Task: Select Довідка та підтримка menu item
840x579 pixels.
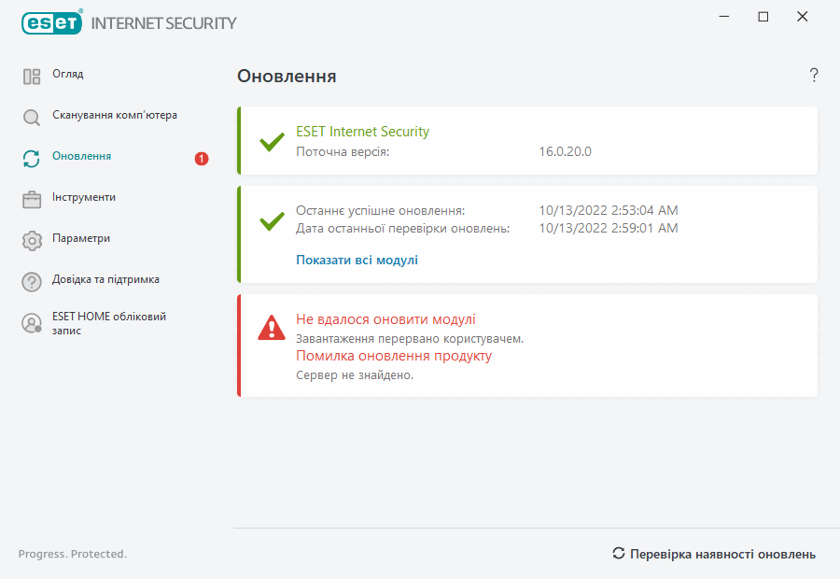Action: (x=105, y=280)
